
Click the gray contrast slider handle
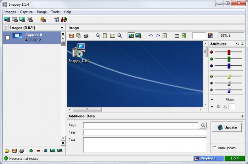coord(229,83)
